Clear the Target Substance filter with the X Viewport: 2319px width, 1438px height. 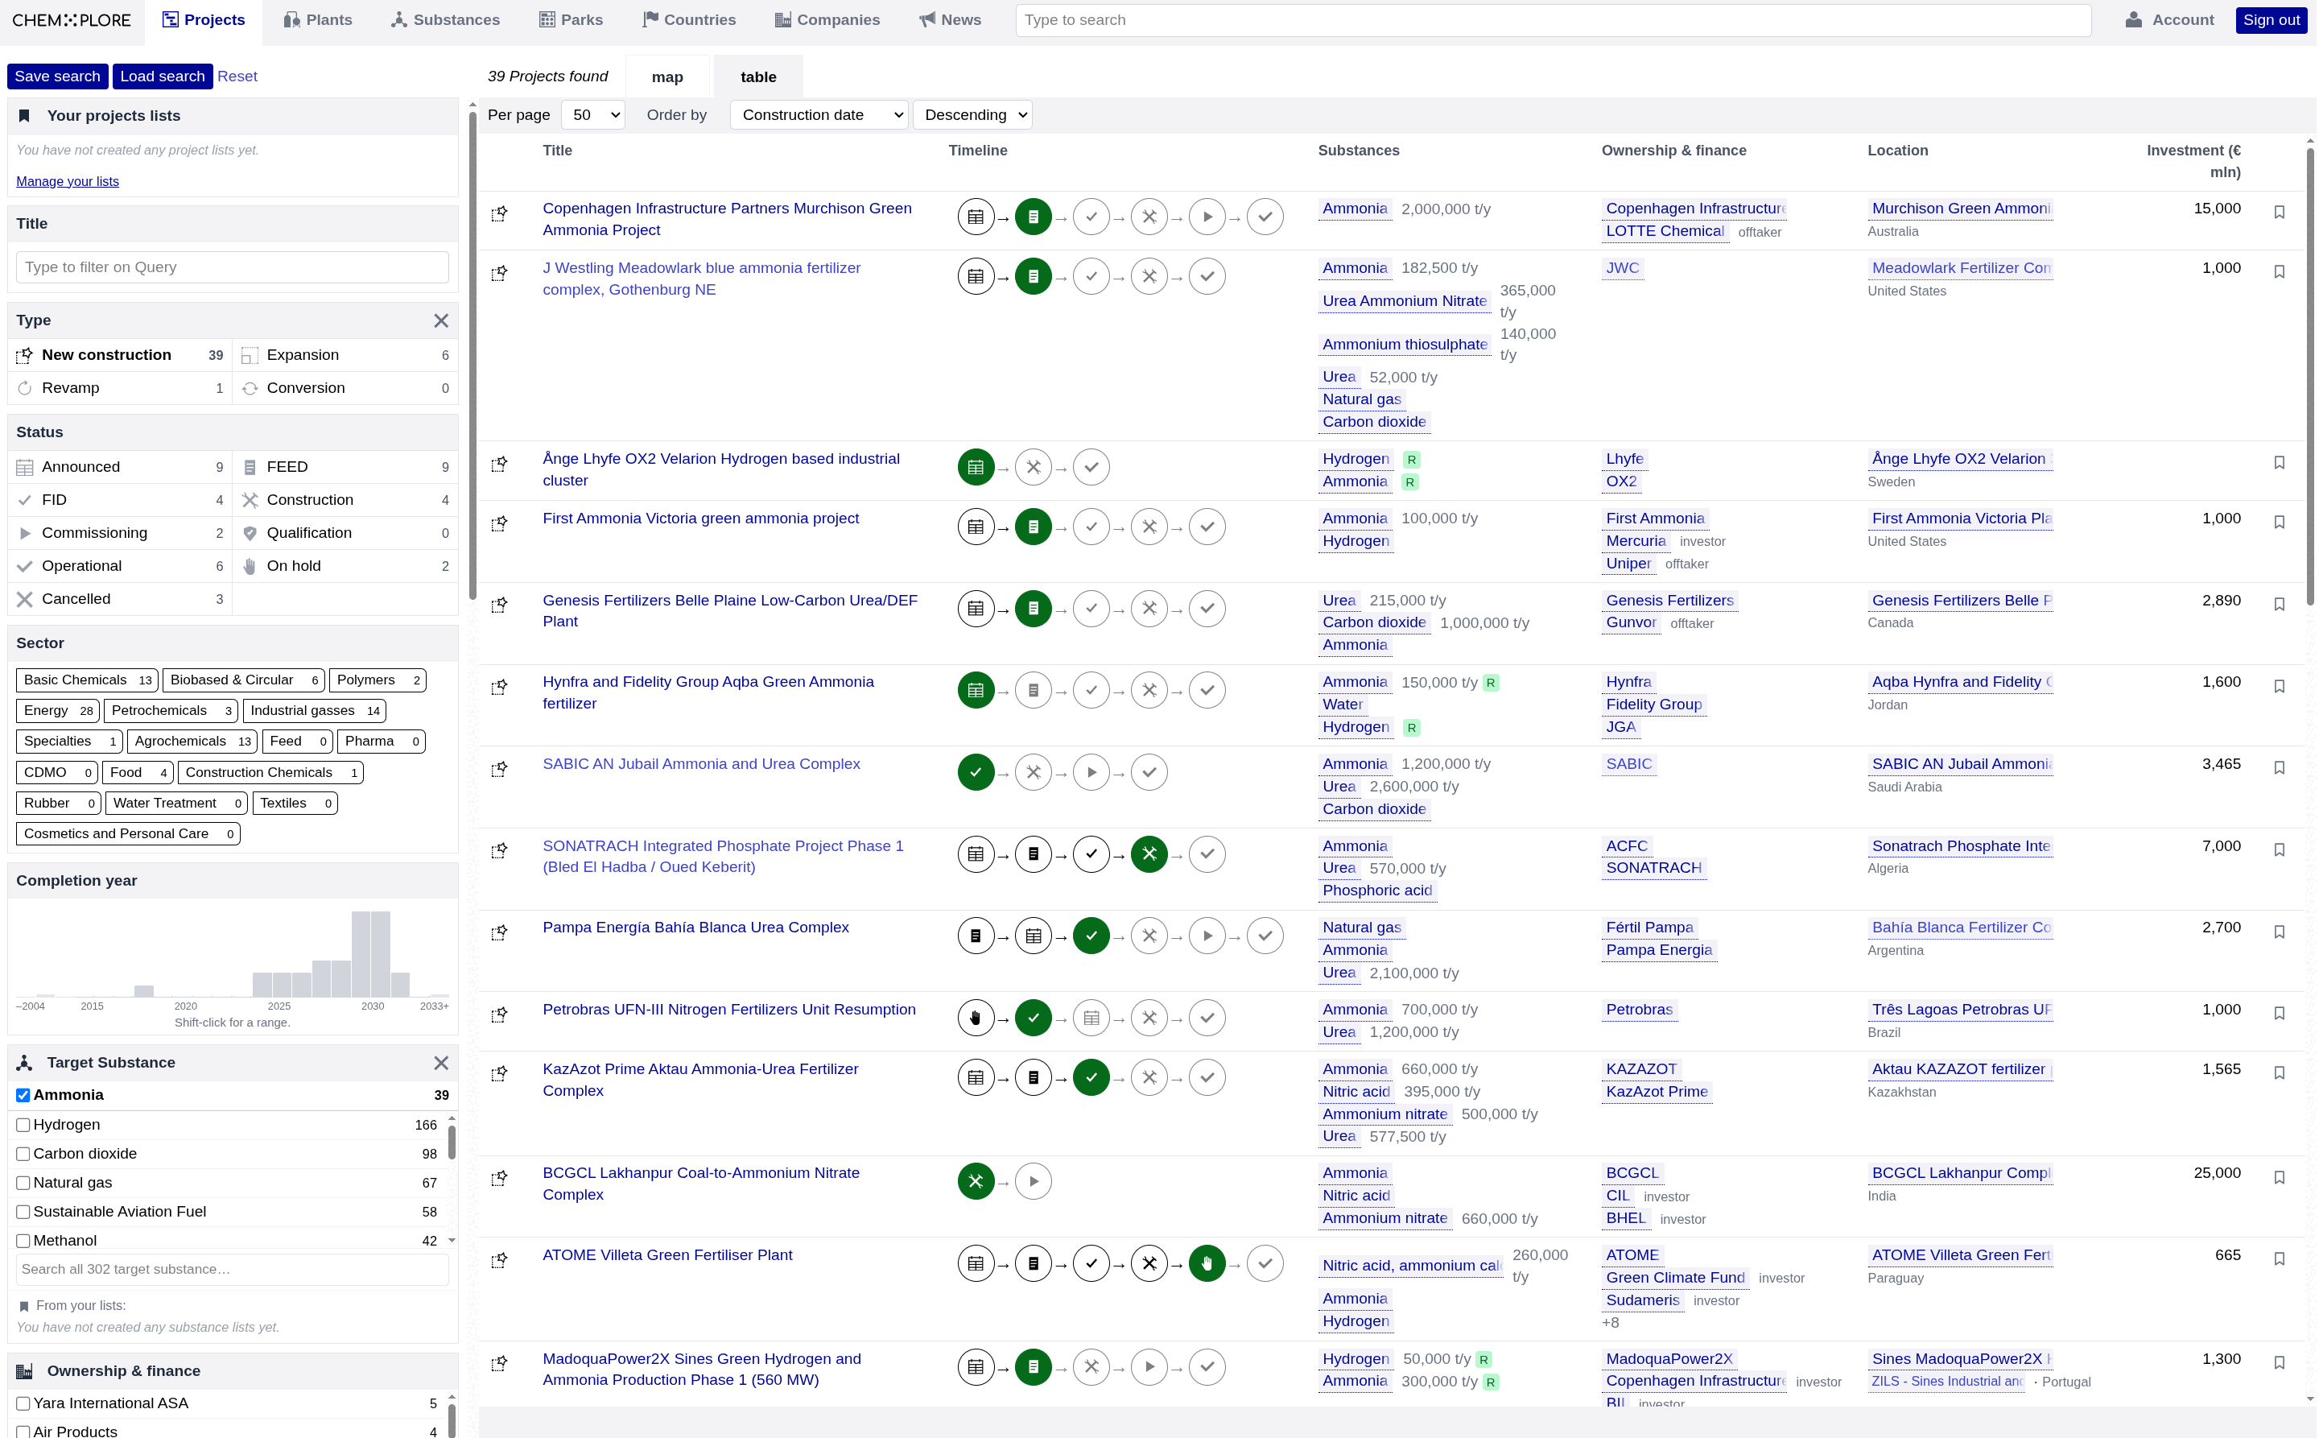pos(441,1062)
